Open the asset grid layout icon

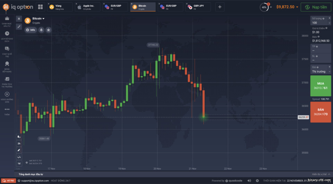40,7
